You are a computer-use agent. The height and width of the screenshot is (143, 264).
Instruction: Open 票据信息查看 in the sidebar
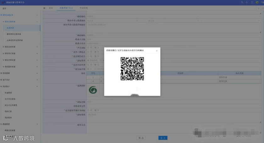pos(10,130)
